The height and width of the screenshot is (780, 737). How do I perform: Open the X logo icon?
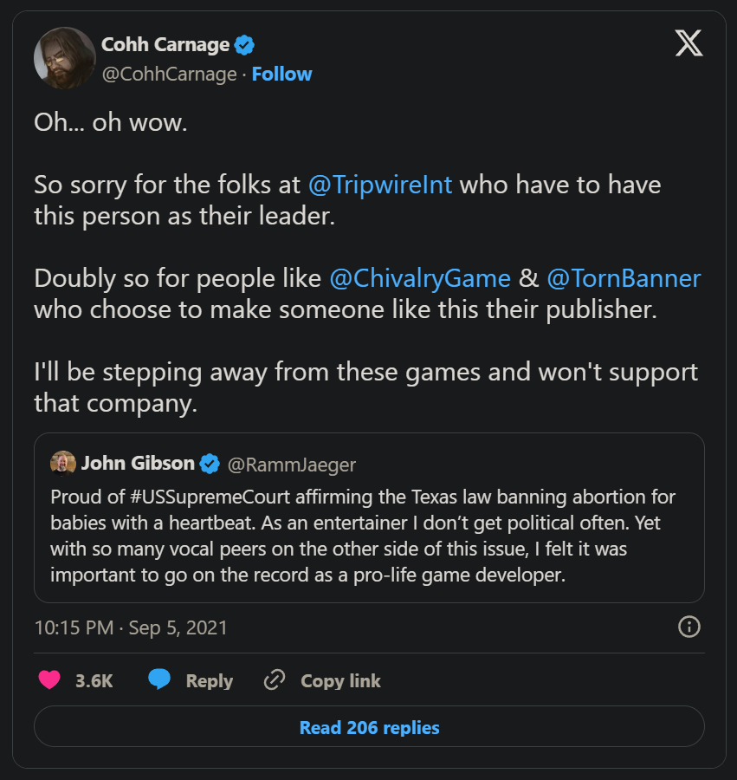(689, 42)
